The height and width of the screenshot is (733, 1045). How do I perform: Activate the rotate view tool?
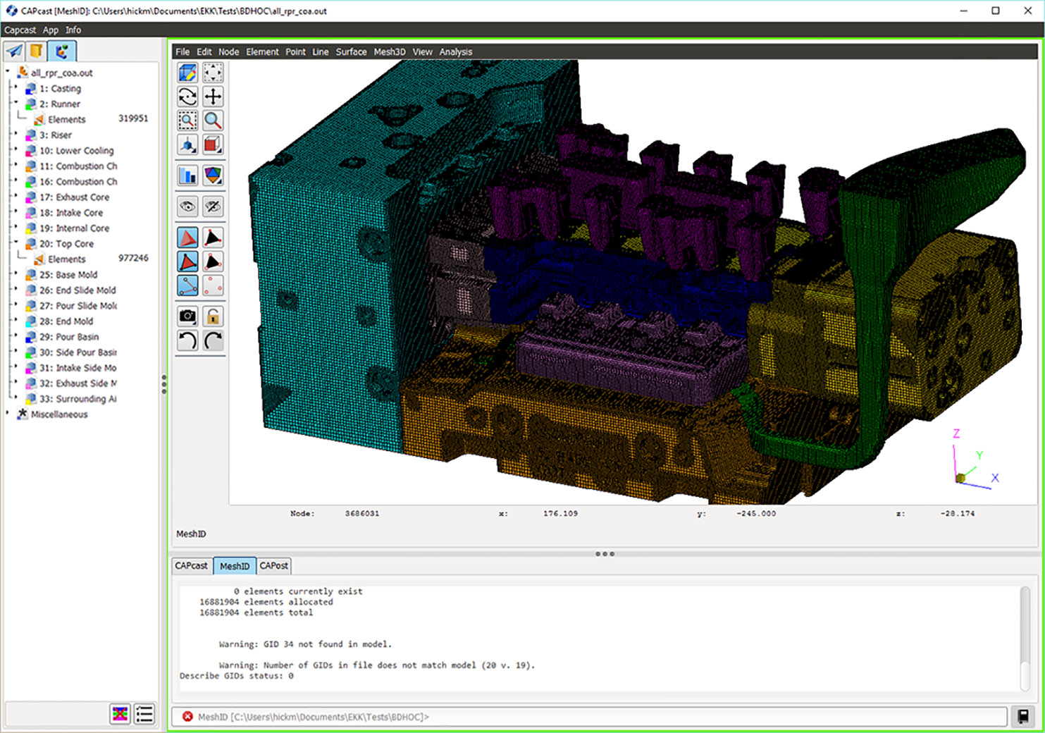click(187, 97)
